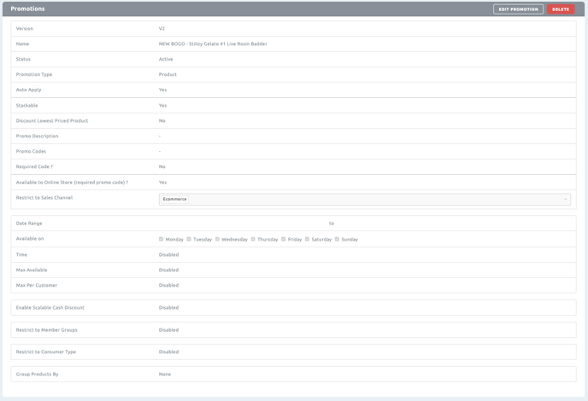The height and width of the screenshot is (401, 588).
Task: Click the Promotion Type value Product
Action: (x=168, y=74)
